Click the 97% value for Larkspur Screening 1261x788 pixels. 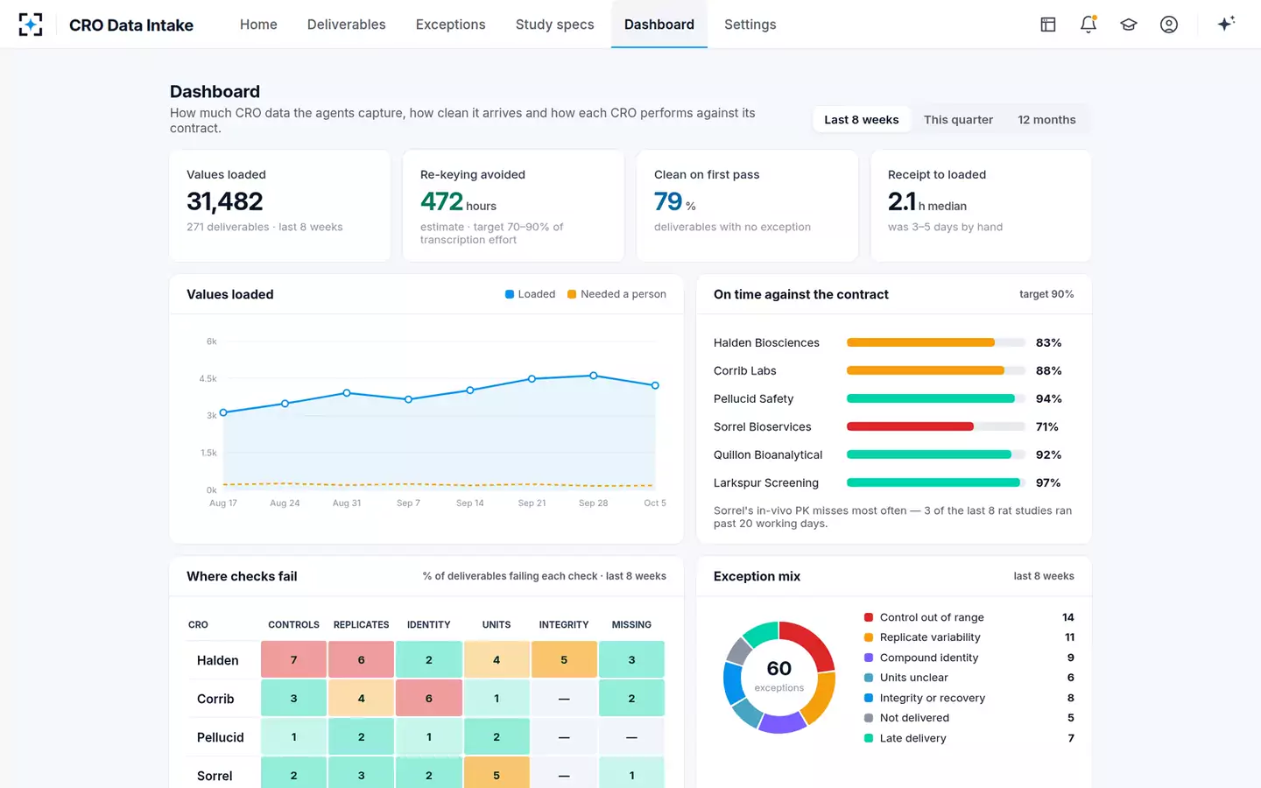pos(1048,483)
